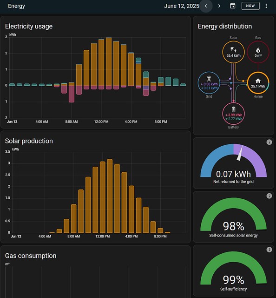Click the NOW button

[x=250, y=6]
